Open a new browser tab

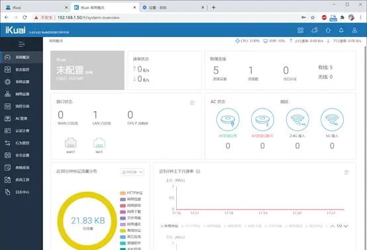[213, 7]
